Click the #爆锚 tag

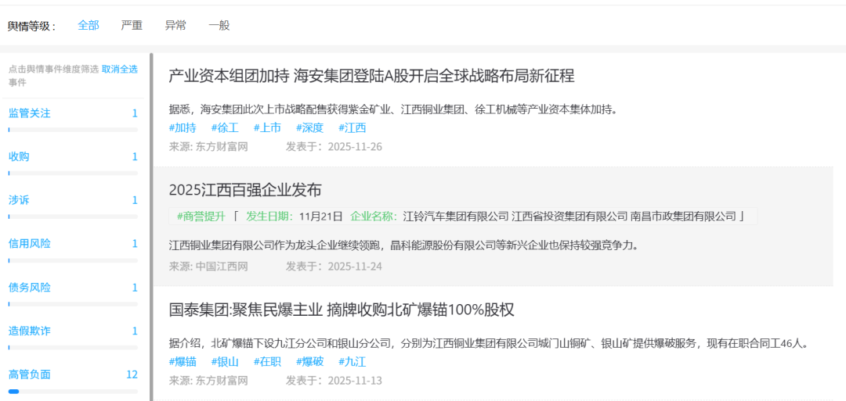coord(183,362)
